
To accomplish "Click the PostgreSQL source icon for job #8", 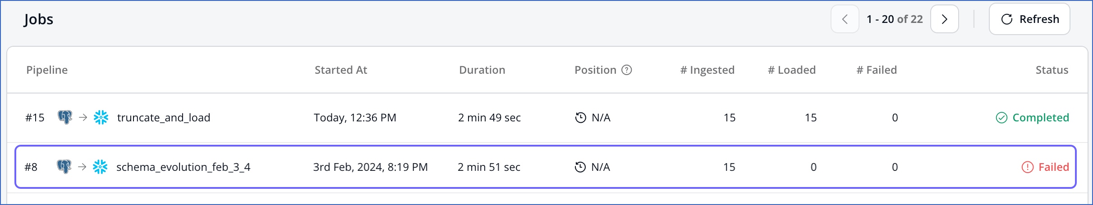I will (64, 167).
